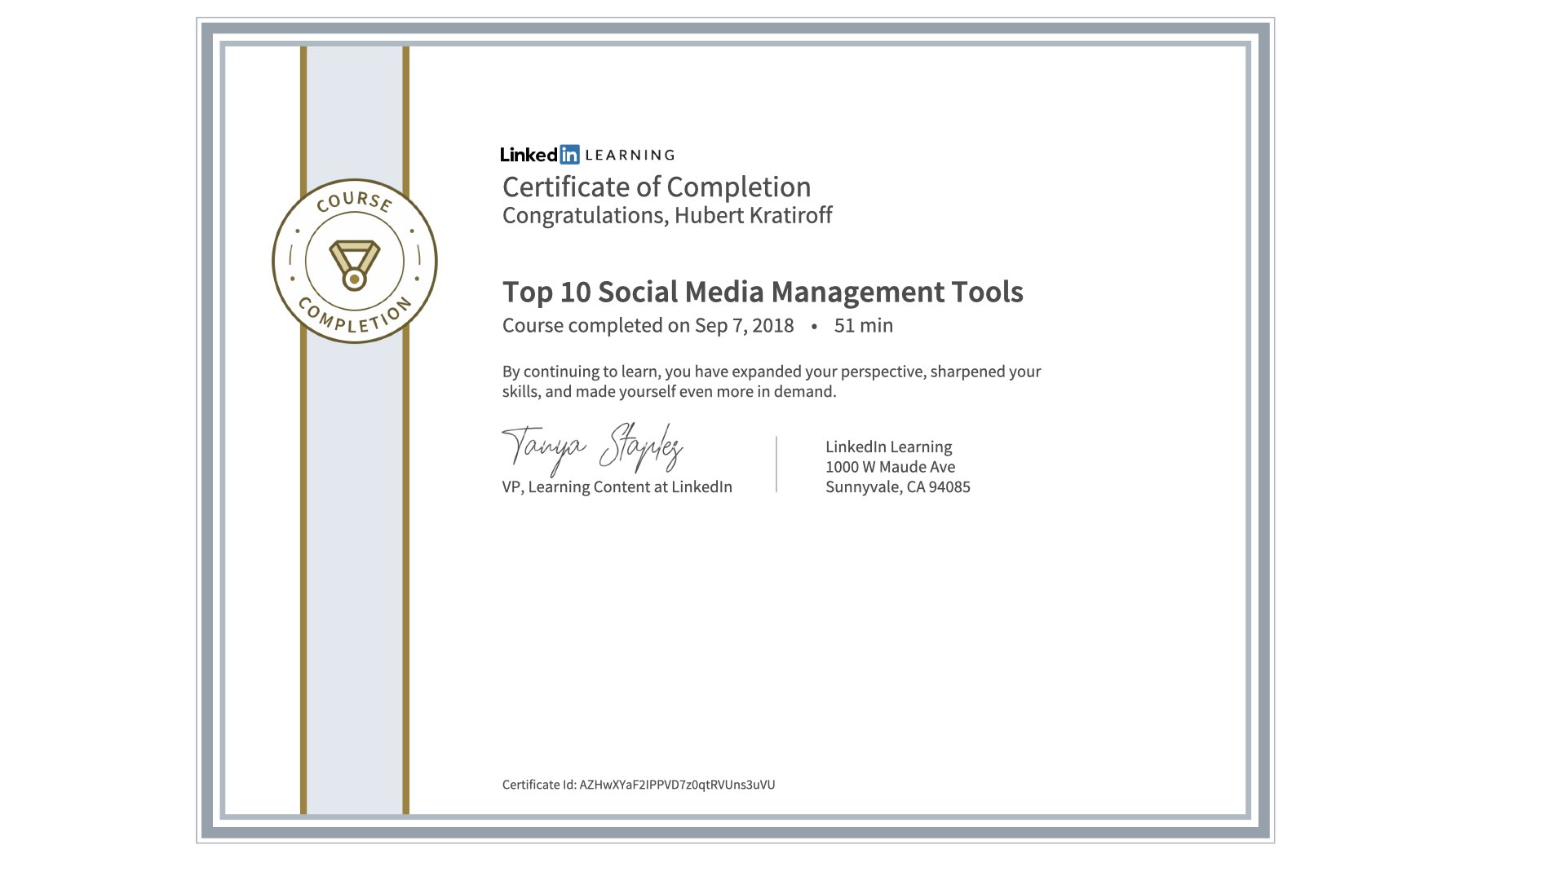Click the LinkedIn Learning address heading
The width and height of the screenshot is (1566, 880).
[888, 447]
